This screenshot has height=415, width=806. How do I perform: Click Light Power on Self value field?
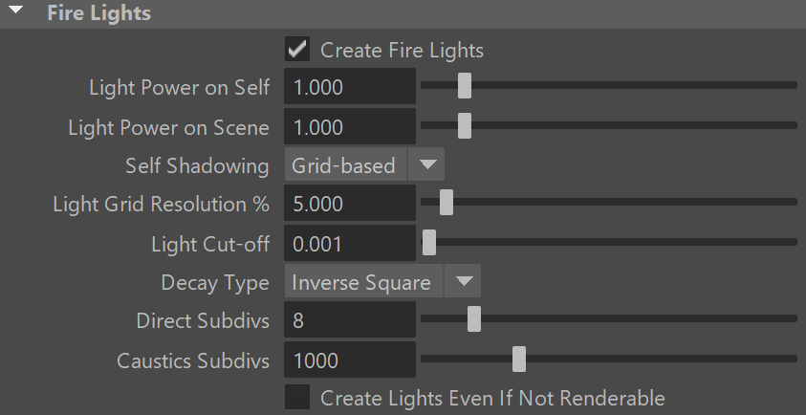click(349, 88)
